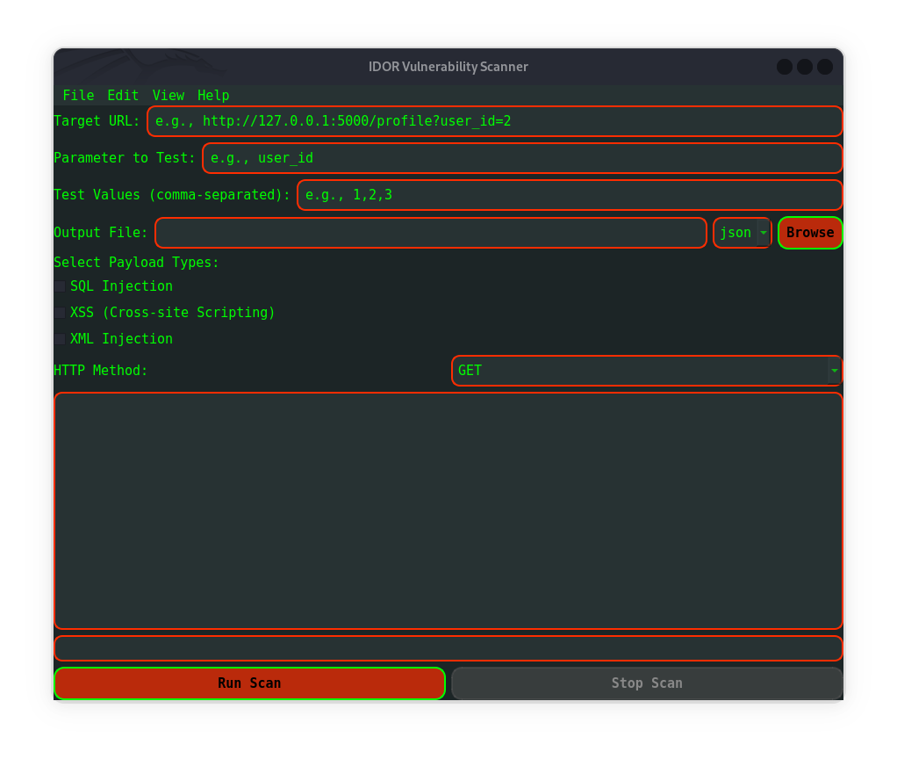Click the Output File path field

[x=431, y=233]
